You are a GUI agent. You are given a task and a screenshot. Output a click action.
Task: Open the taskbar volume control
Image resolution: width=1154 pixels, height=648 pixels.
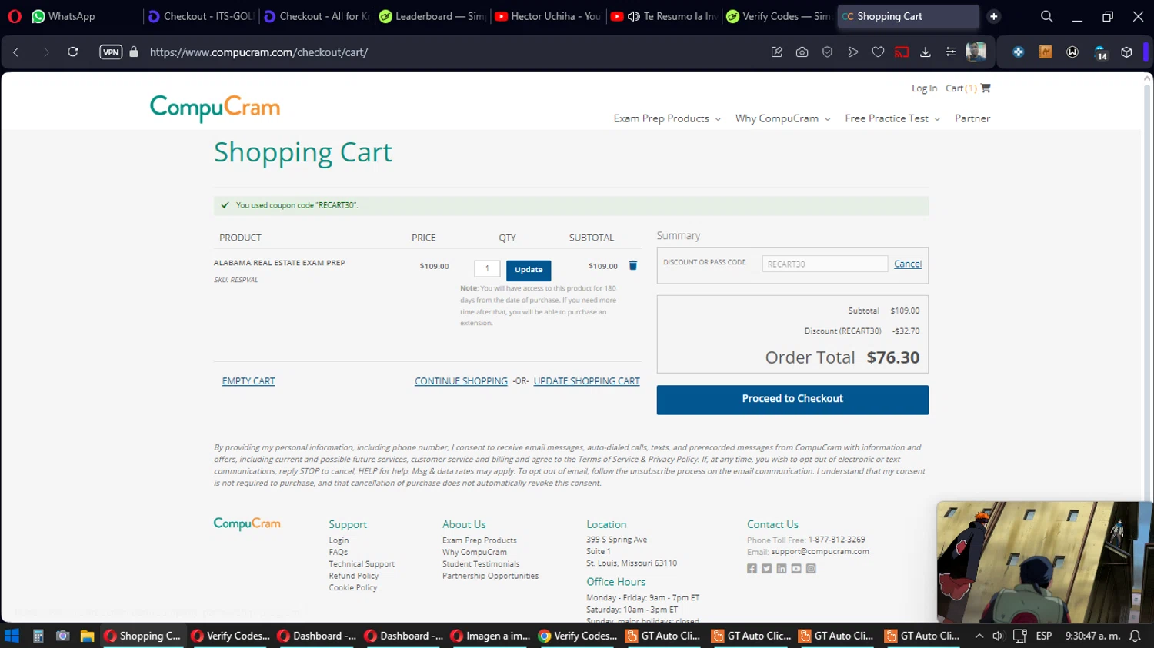(x=998, y=636)
